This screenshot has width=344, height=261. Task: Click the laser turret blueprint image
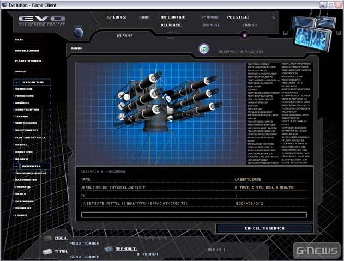[x=161, y=113]
